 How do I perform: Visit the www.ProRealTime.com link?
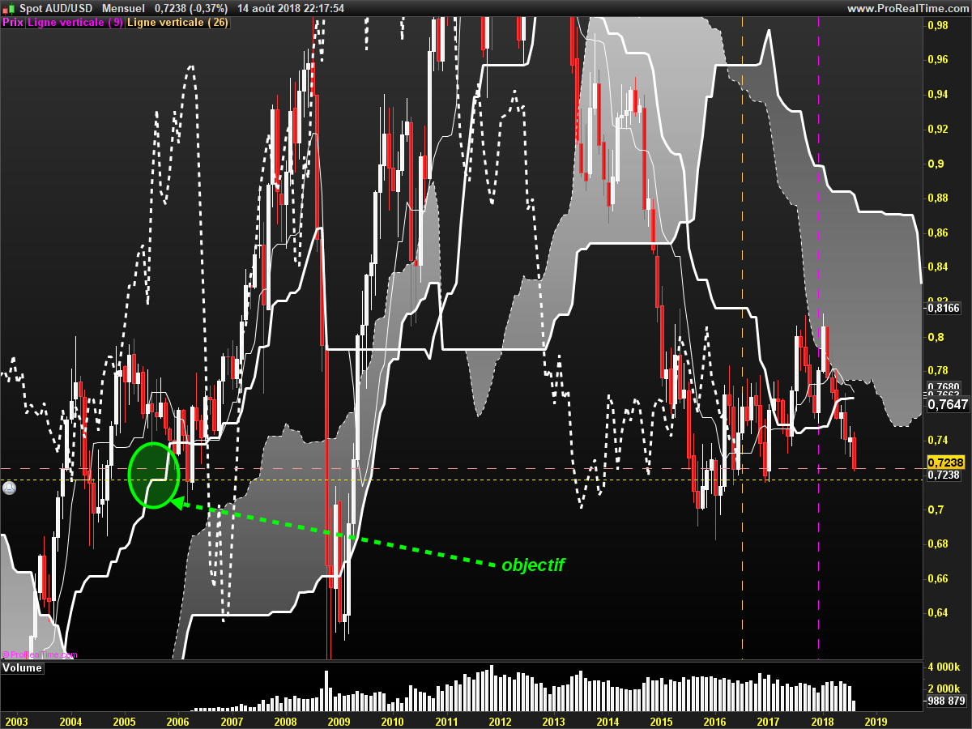(x=907, y=8)
